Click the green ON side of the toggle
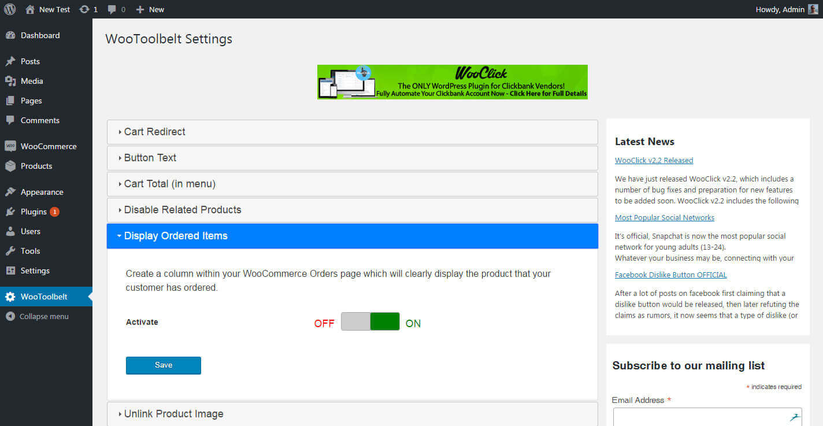823x426 pixels. point(385,321)
